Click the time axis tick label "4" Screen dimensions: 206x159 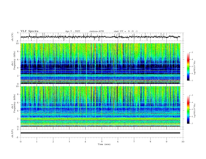click(86, 142)
